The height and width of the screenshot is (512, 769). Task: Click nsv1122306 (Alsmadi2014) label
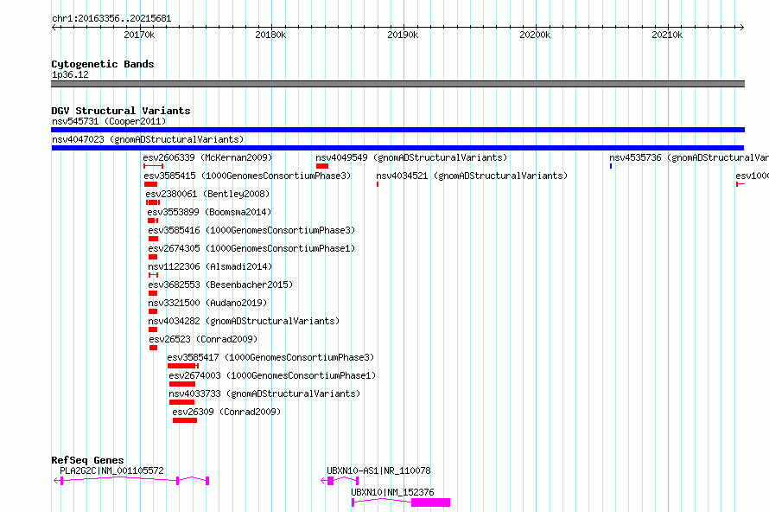(210, 266)
